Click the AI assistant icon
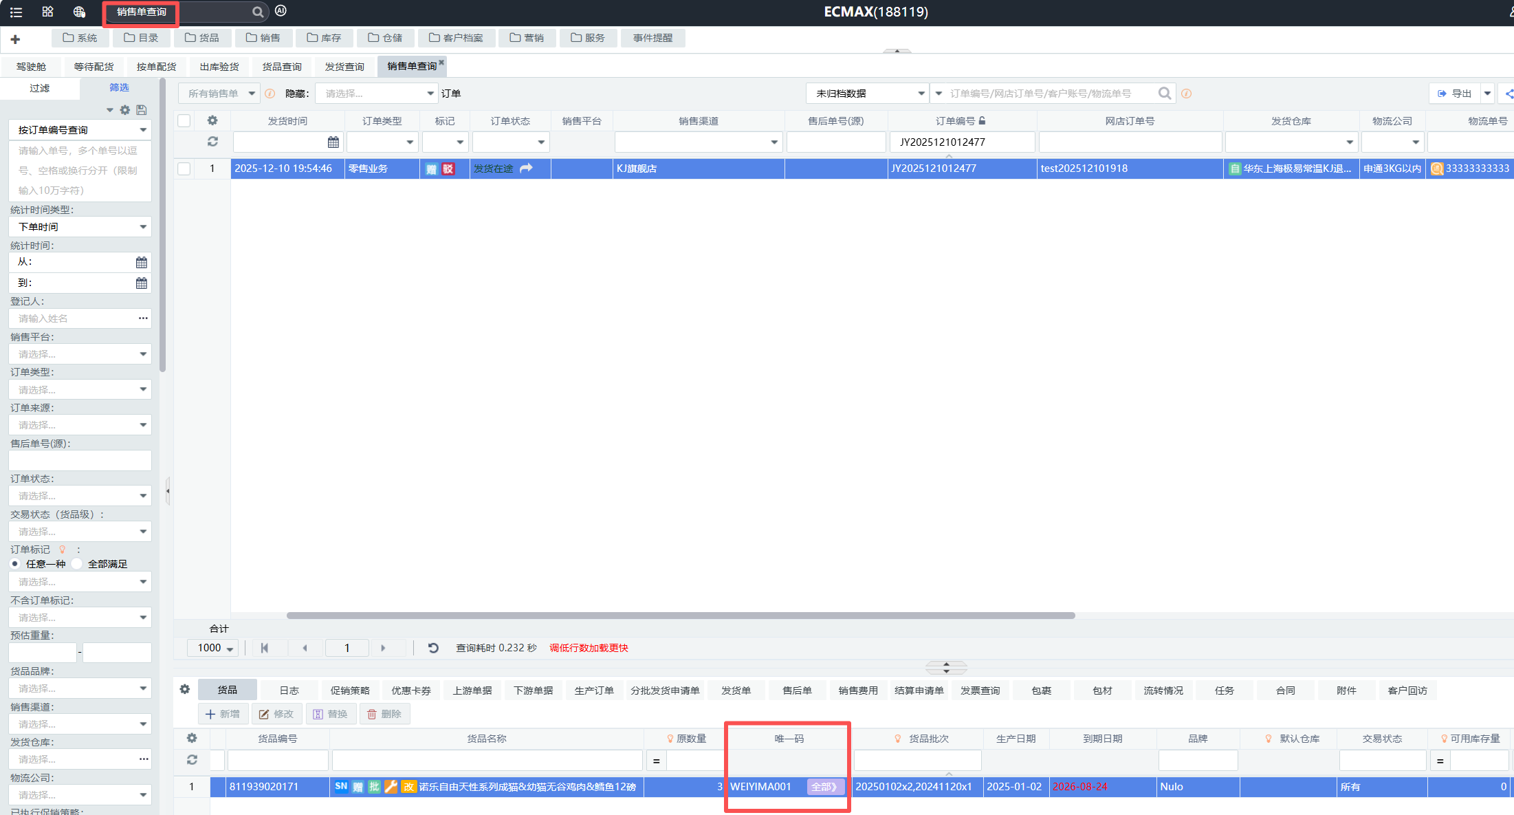 [281, 11]
